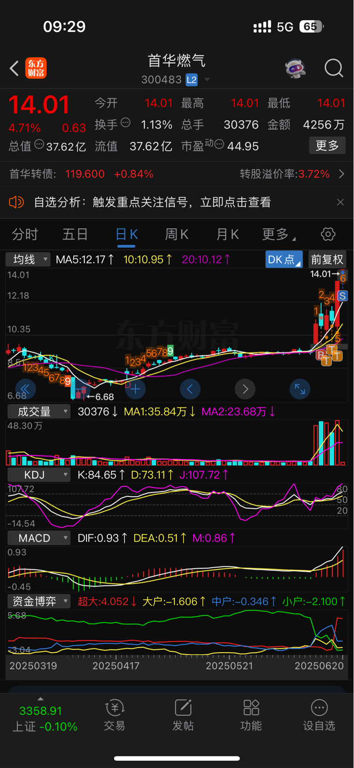Toggle the DK点 signal button
Screen dimensions: 354x768
[x=284, y=259]
